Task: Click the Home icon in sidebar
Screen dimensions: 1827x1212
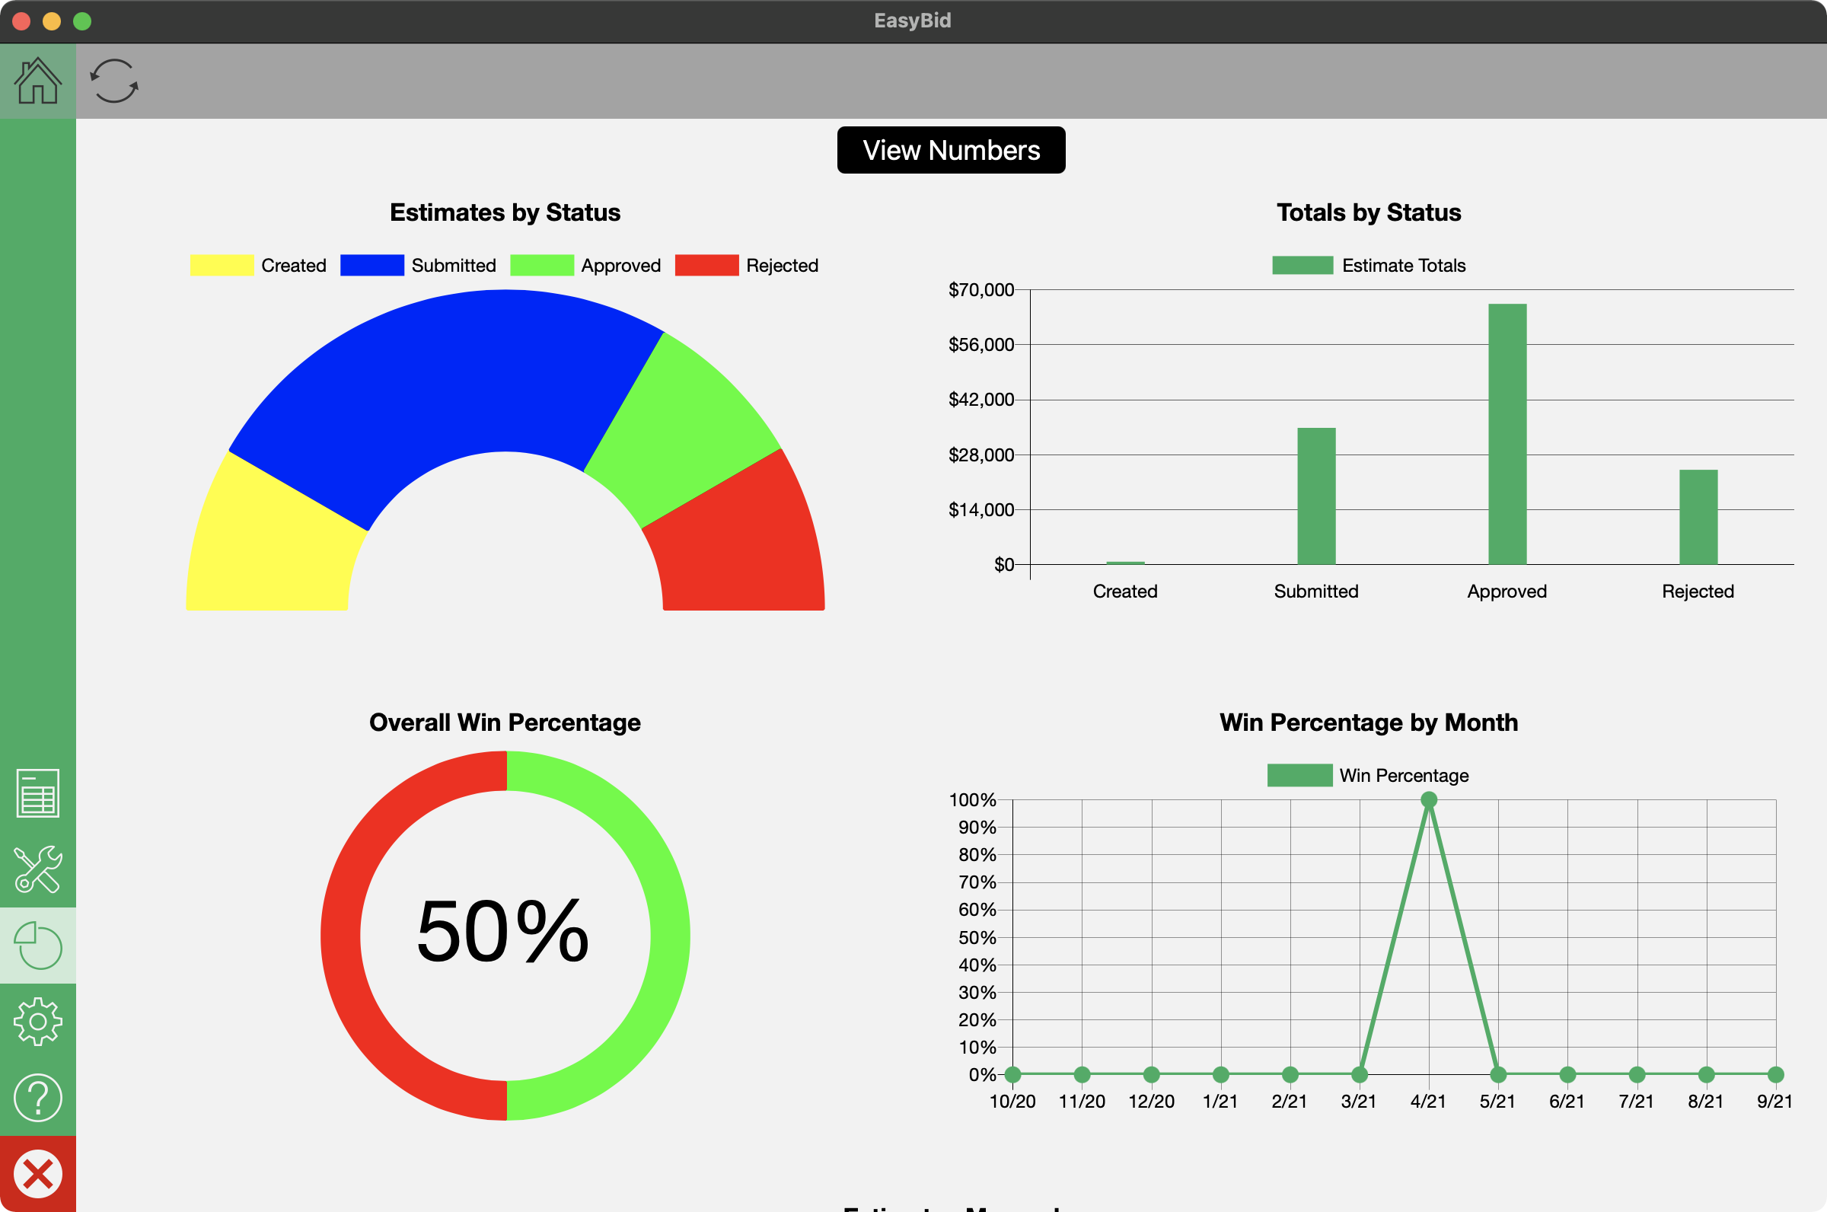Action: (37, 81)
